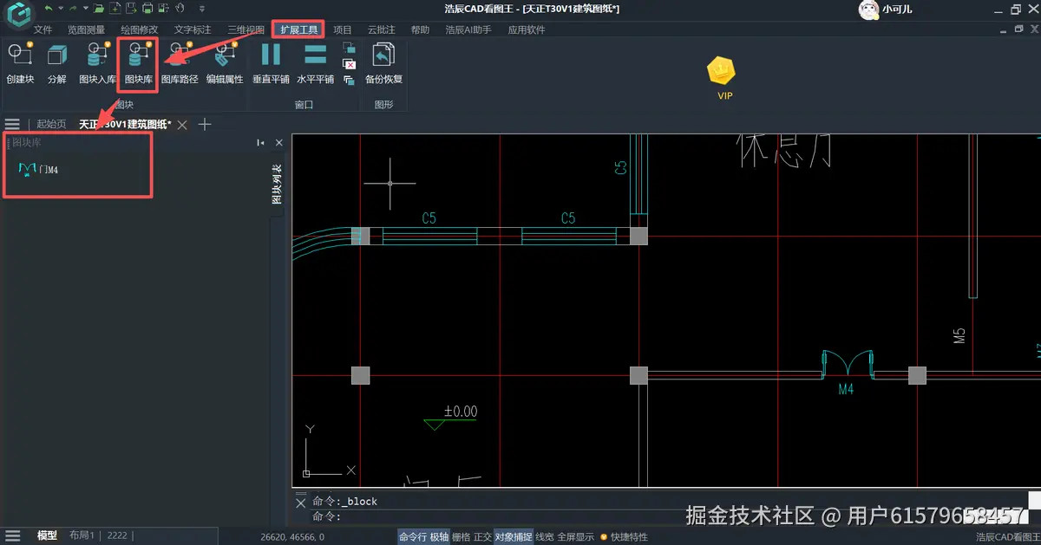Open the 云批注 tab
The height and width of the screenshot is (545, 1041).
[381, 29]
